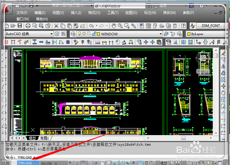Open the DesignCenter palette icon
This screenshot has height=165, width=230.
coord(149,26)
